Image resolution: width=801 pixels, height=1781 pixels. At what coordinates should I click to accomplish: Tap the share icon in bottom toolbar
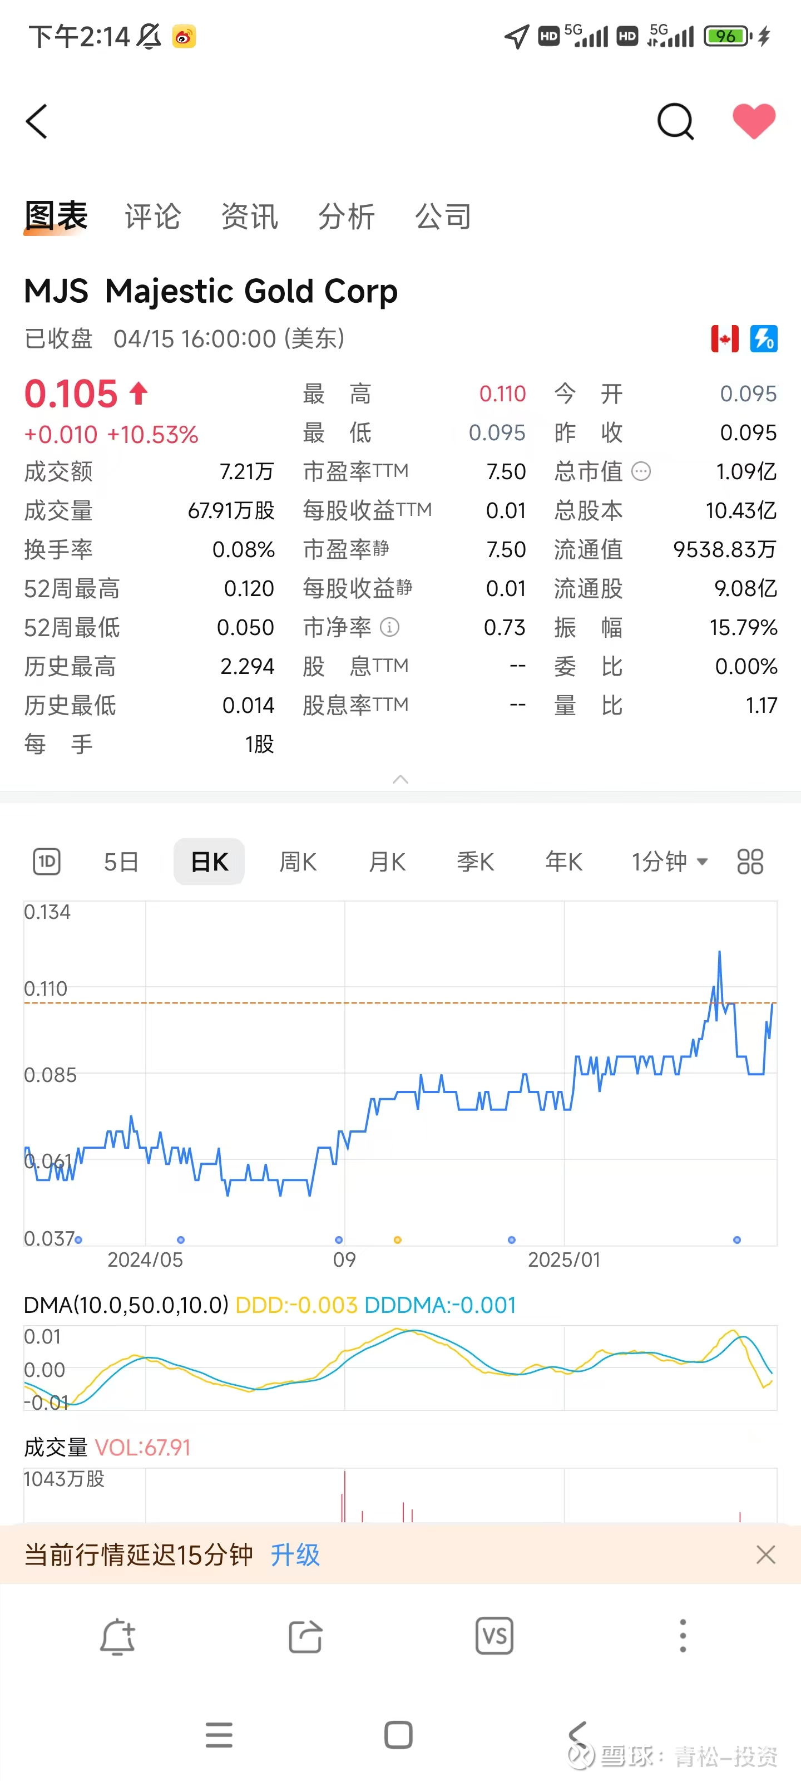tap(305, 1636)
